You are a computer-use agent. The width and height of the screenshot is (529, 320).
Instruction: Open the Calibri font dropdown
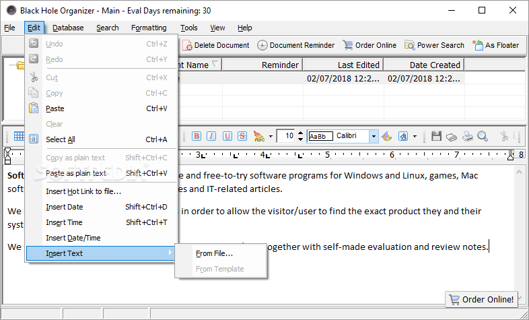374,136
